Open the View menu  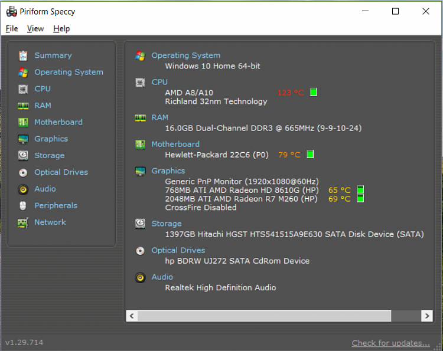pyautogui.click(x=35, y=29)
